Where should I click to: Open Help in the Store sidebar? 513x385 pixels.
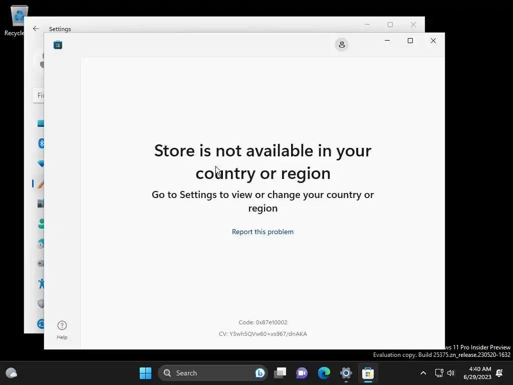point(62,330)
